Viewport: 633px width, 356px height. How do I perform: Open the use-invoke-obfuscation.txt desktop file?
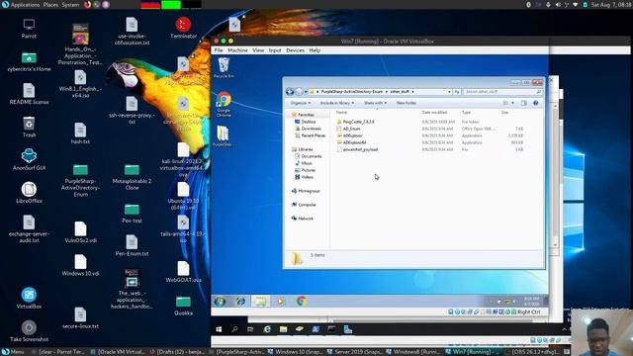(x=132, y=31)
